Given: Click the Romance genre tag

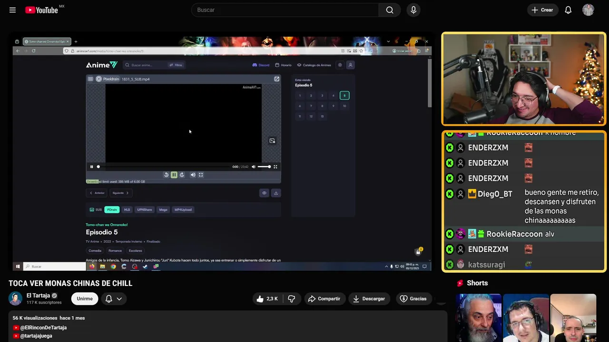Looking at the screenshot, I should (x=115, y=251).
